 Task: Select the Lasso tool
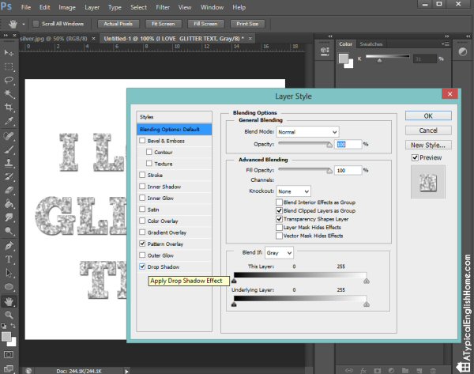point(9,80)
